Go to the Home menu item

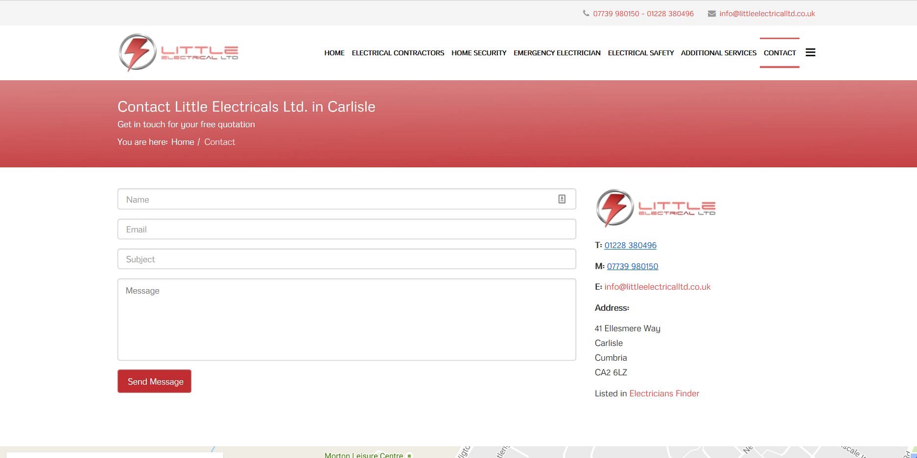[x=334, y=53]
